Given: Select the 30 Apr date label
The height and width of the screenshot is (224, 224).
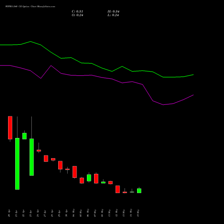Looking at the screenshot, I should pos(67,213).
